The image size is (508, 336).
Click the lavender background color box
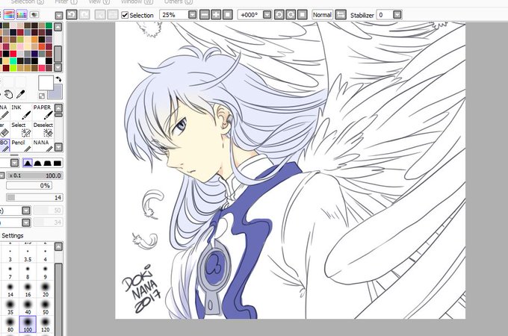55,92
